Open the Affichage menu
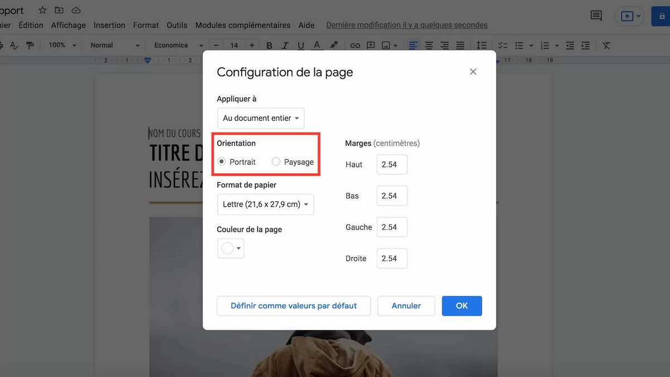The image size is (670, 377). tap(69, 25)
